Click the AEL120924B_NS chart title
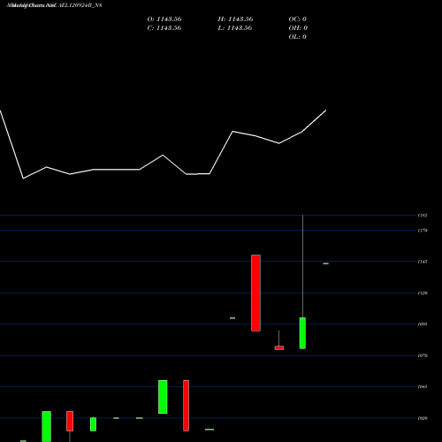The height and width of the screenshot is (442, 442). (x=55, y=5)
